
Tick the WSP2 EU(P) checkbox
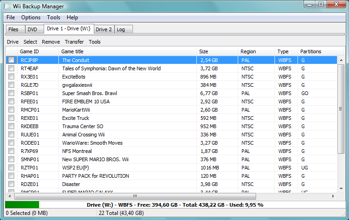click(x=11, y=167)
